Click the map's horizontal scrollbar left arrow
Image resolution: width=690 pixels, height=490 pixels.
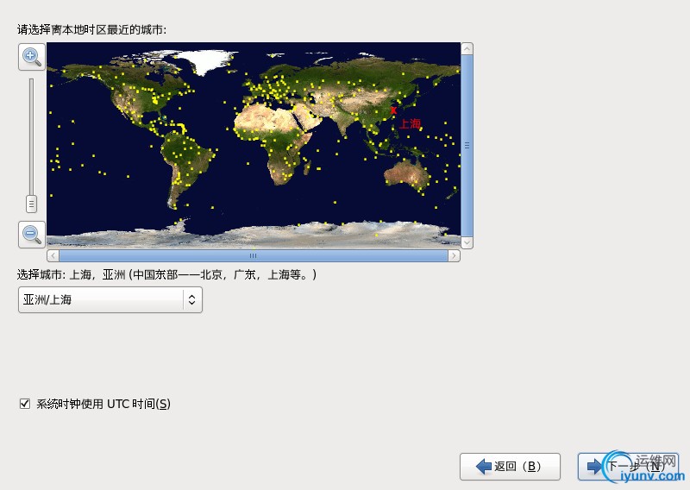pyautogui.click(x=53, y=256)
